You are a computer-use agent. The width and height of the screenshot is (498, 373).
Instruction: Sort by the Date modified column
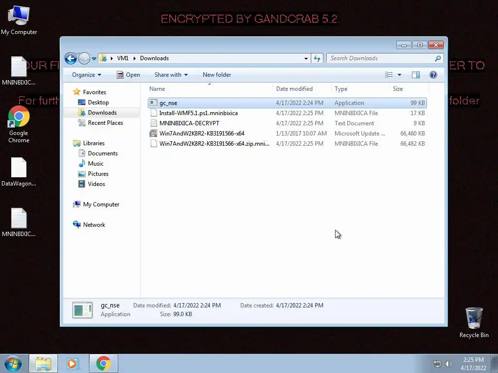(302, 89)
